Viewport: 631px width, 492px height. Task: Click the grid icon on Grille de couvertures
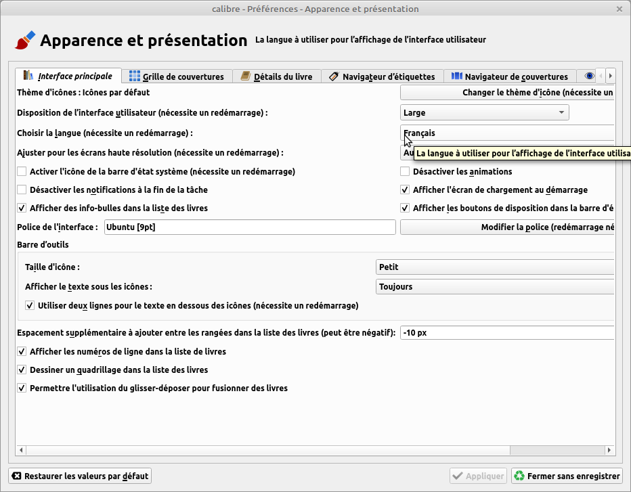coord(135,76)
